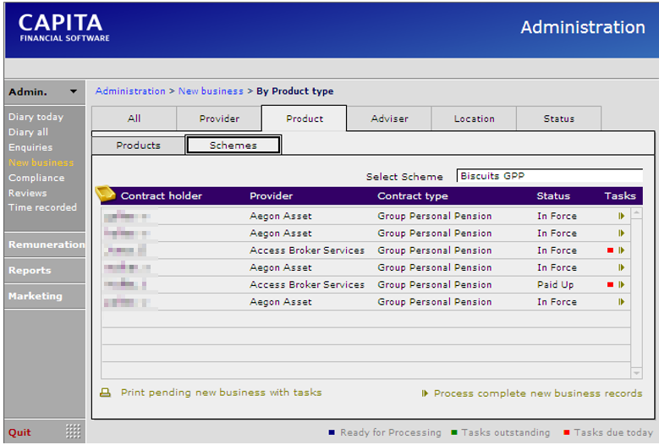Viewport: 659px width, 445px height.
Task: Click task arrow on In Force Access Broker row
Action: click(621, 250)
